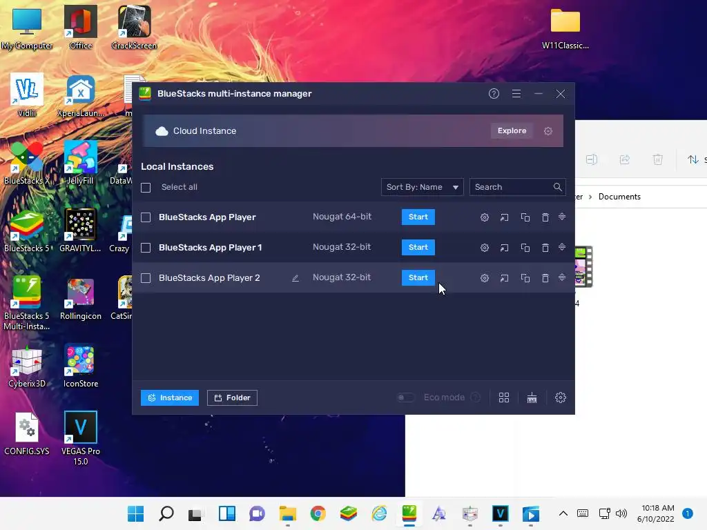Viewport: 707px width, 530px height.
Task: Open settings for BlueStacks App Player 1
Action: [x=484, y=248]
